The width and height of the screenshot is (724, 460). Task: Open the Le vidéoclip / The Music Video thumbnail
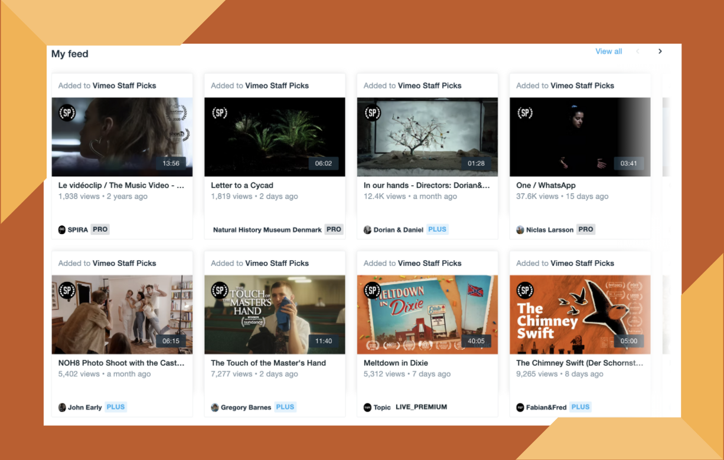122,137
